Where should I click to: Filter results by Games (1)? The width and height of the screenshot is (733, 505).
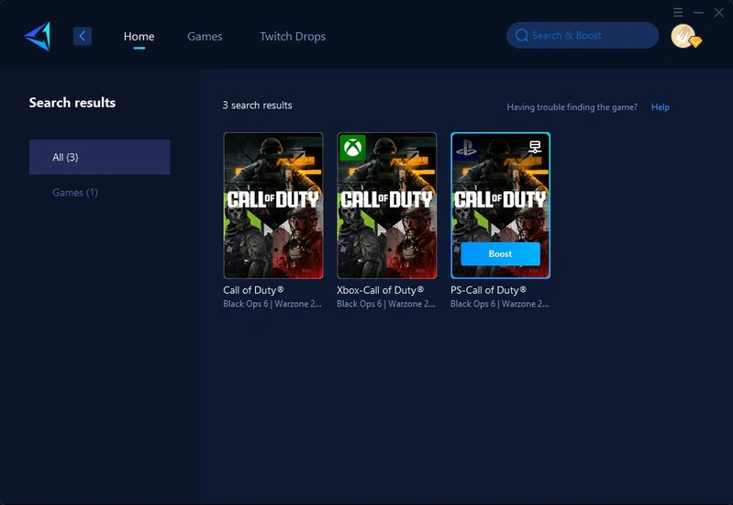coord(75,193)
